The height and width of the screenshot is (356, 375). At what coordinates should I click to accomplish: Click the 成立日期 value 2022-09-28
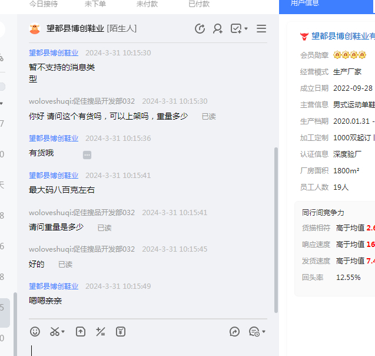coord(353,88)
